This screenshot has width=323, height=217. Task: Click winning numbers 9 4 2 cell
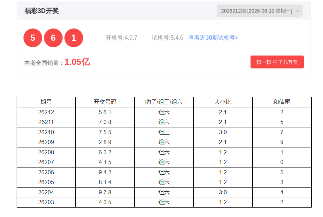pyautogui.click(x=105, y=172)
